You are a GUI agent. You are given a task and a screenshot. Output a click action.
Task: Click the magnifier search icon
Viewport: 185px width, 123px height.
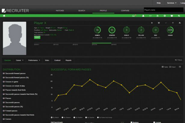pyautogui.click(x=179, y=16)
